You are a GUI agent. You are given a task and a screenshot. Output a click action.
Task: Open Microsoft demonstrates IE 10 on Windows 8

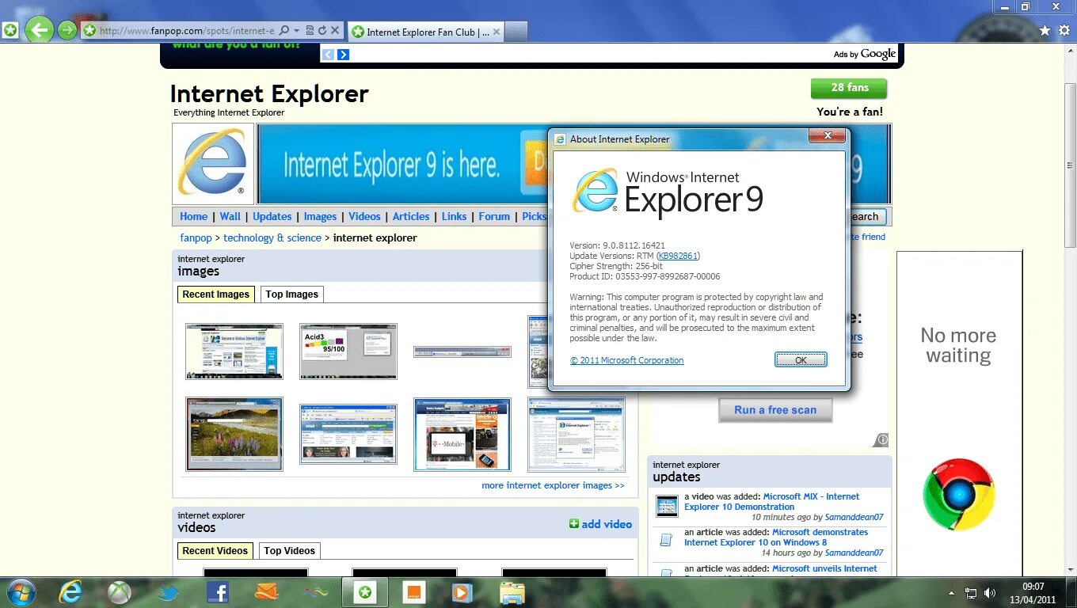776,537
